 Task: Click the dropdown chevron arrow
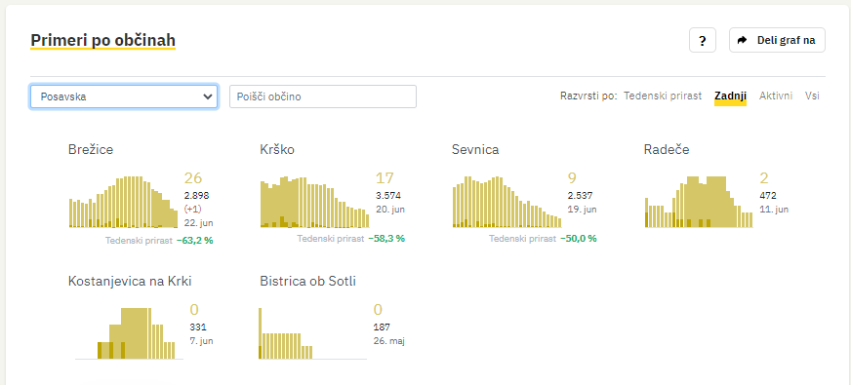[x=207, y=96]
